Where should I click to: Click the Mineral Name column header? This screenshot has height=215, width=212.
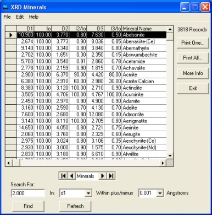[x=144, y=29]
